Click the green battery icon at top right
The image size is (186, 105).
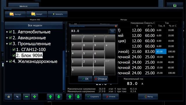pos(175,6)
